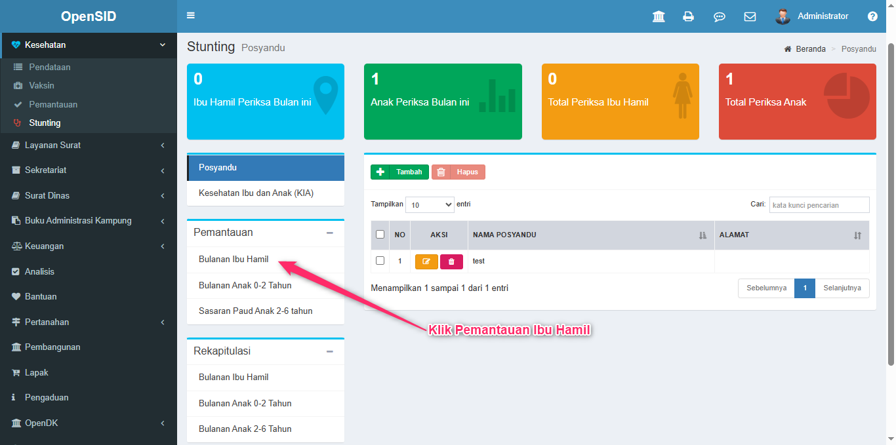Open the envelope messages icon
This screenshot has height=445, width=896.
pos(750,16)
